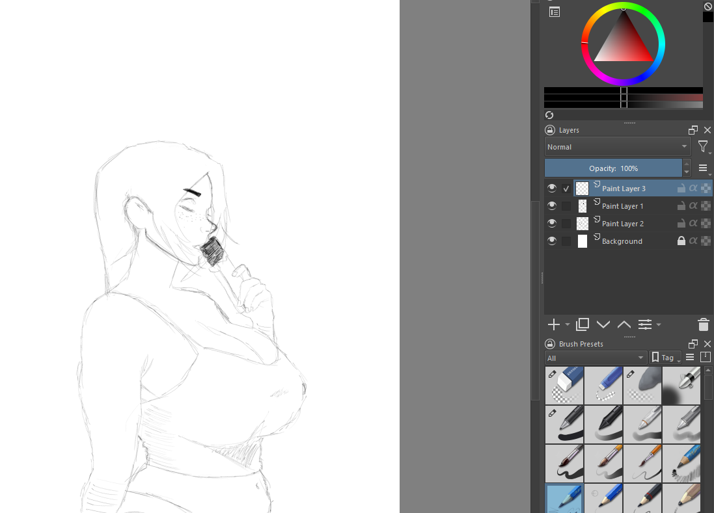
Task: Select the airbrush preset
Action: click(681, 386)
